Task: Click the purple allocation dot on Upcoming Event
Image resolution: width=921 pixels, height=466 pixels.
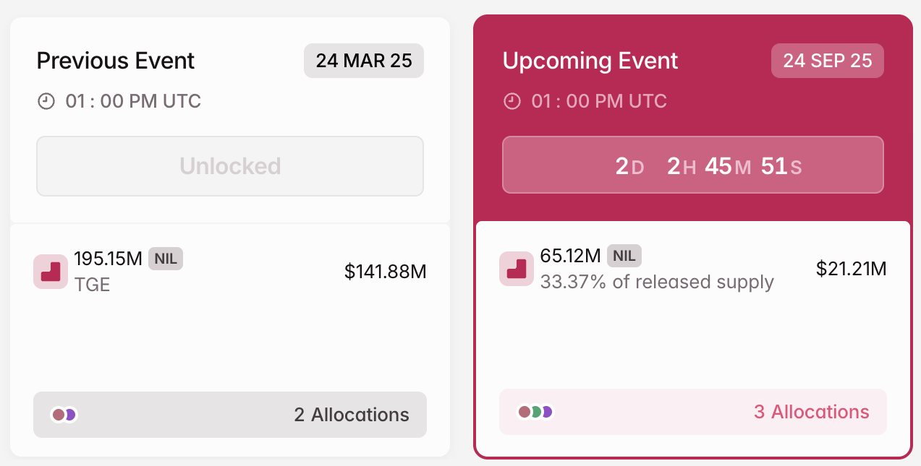Action: [x=548, y=412]
